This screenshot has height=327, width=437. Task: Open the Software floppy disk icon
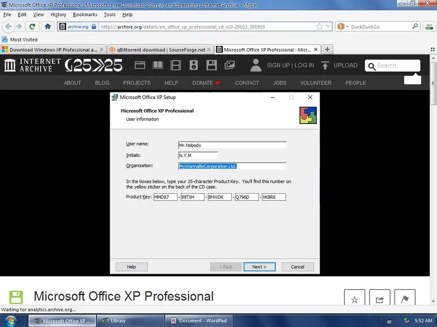[212, 65]
